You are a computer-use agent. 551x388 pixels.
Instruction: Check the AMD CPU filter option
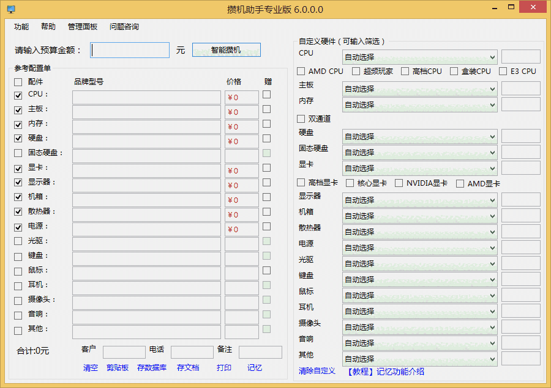pyautogui.click(x=301, y=71)
